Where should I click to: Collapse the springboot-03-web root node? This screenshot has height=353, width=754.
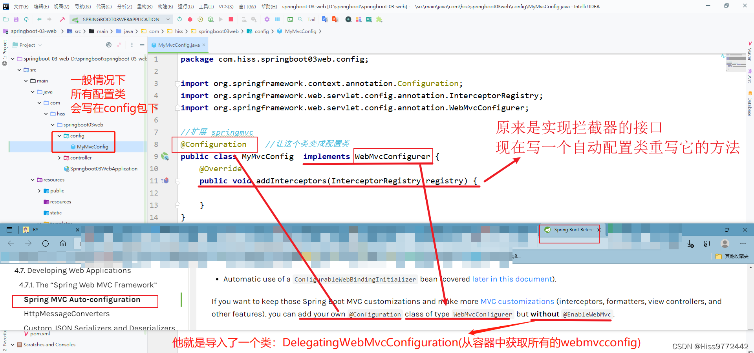pyautogui.click(x=13, y=59)
